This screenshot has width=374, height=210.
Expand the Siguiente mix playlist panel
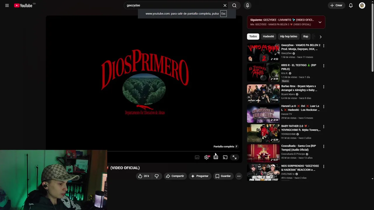(x=320, y=22)
